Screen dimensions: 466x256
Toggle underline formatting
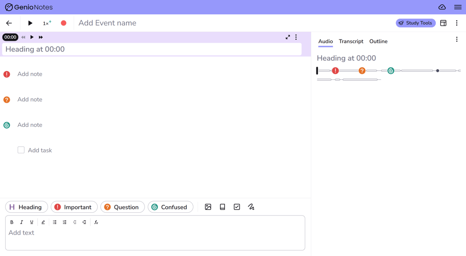click(x=32, y=222)
